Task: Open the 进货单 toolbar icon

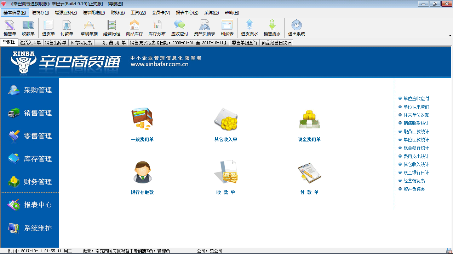Action: point(48,28)
